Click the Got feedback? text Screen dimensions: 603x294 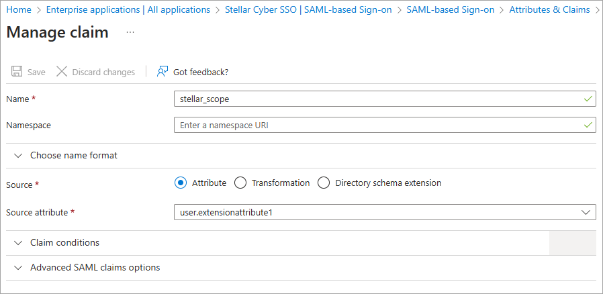click(x=201, y=72)
